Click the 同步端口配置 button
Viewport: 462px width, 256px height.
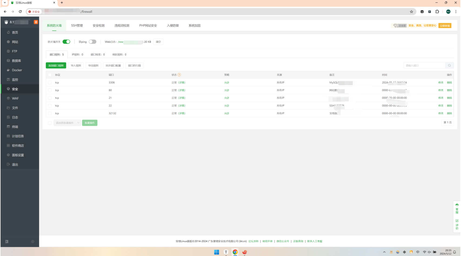[113, 65]
